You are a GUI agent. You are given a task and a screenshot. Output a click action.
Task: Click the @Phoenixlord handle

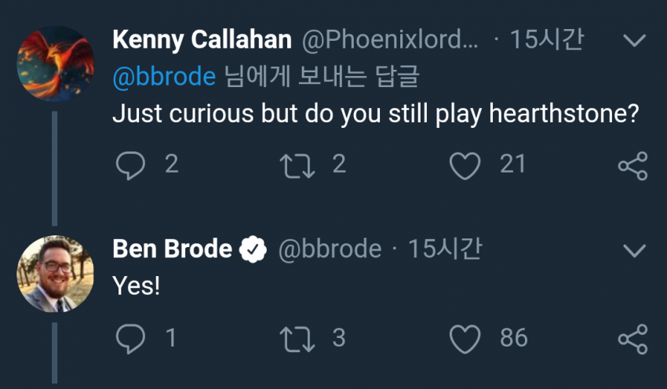coord(389,39)
